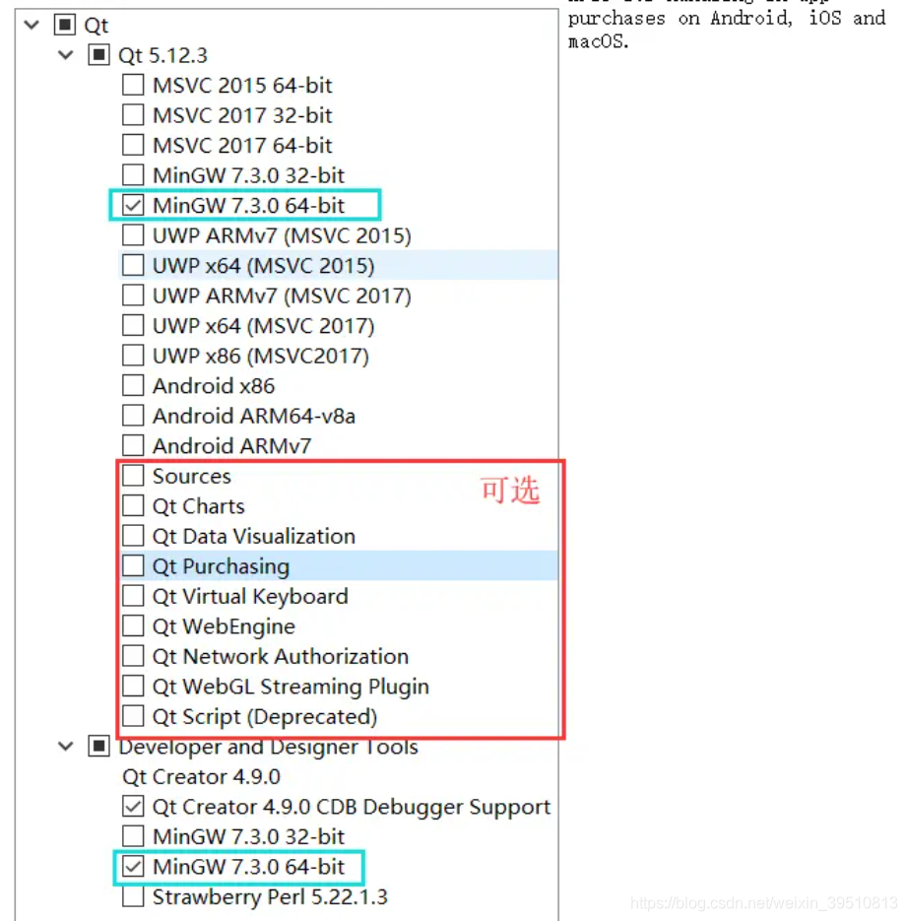Select 'Developer and Designer Tools' label
This screenshot has height=921, width=907.
point(268,747)
